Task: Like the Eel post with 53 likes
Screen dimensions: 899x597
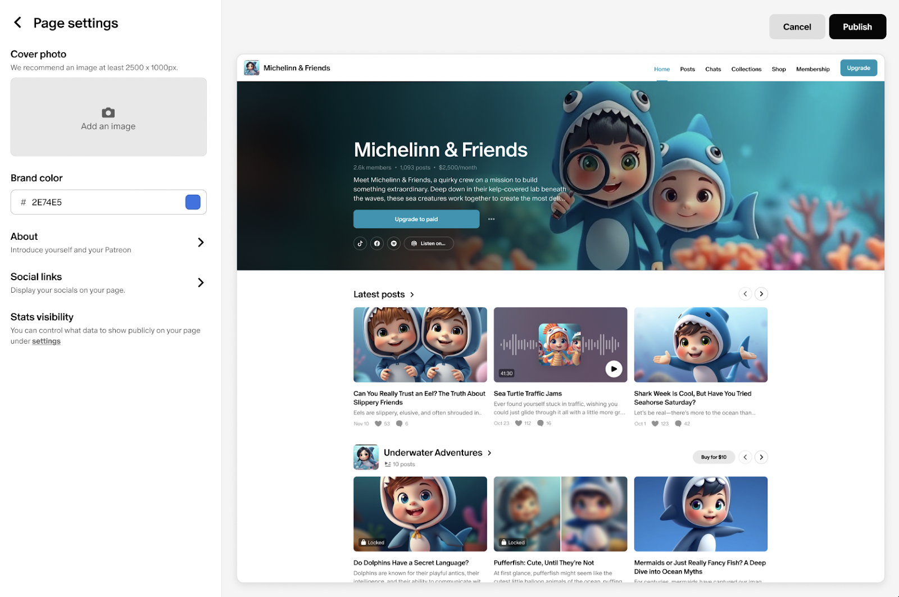Action: tap(378, 423)
